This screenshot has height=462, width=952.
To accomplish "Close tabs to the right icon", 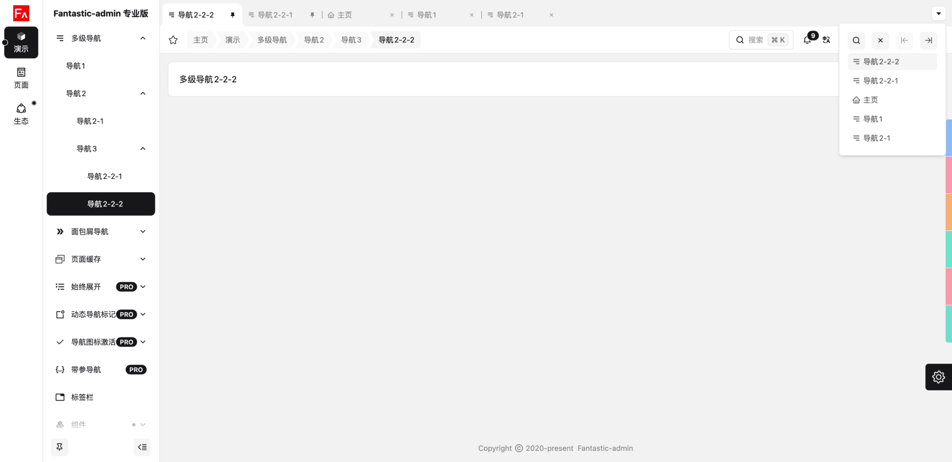I will [928, 40].
